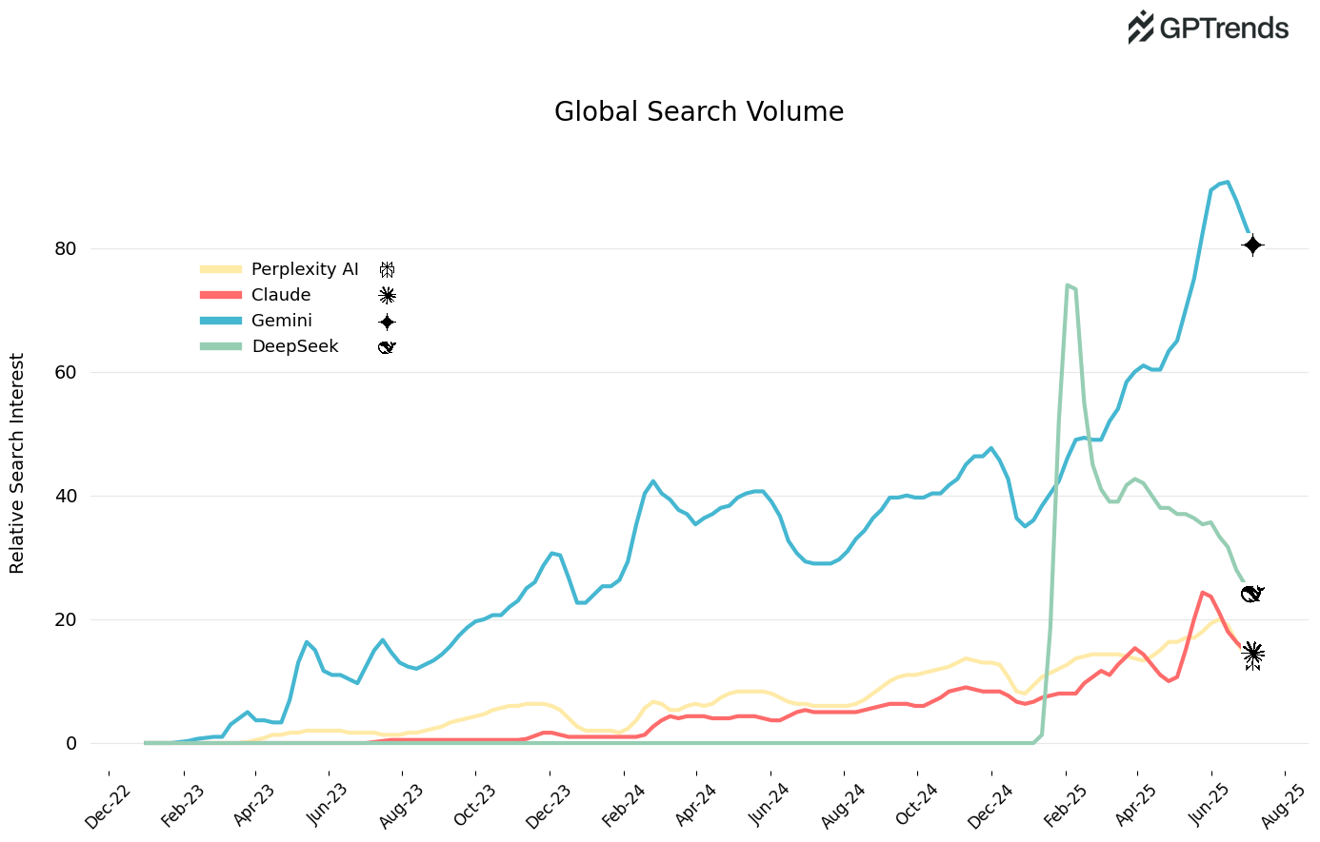Viewport: 1320px width, 842px height.
Task: Click the Apr-25 x-axis label
Action: click(x=1137, y=806)
